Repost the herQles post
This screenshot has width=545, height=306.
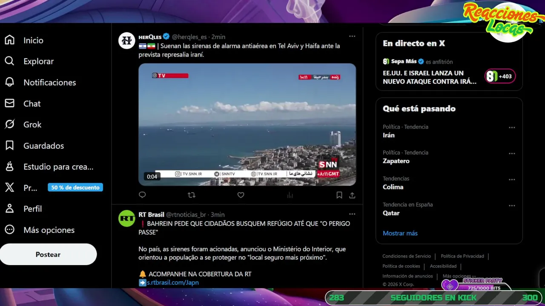192,195
